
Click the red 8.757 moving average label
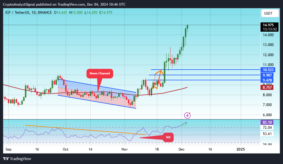[267, 88]
